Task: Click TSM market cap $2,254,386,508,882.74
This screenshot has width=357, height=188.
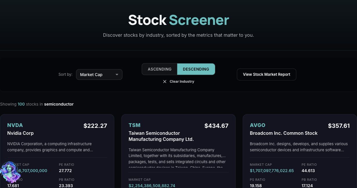Action: 152,186
